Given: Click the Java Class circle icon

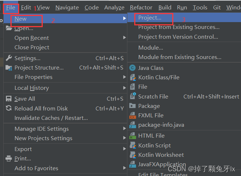Looking at the screenshot, I should (132, 68).
